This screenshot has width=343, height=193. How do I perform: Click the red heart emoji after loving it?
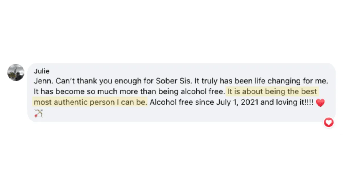click(x=320, y=103)
